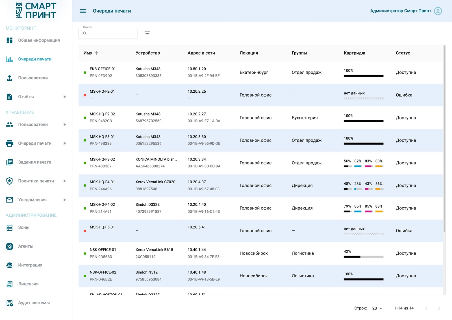Expand the Отчёты submenu arrow
452x320 pixels.
pyautogui.click(x=65, y=97)
